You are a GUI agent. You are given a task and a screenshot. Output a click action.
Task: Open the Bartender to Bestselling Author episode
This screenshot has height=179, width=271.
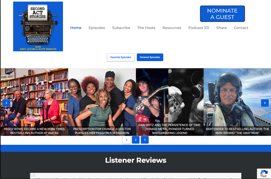[x=237, y=102]
